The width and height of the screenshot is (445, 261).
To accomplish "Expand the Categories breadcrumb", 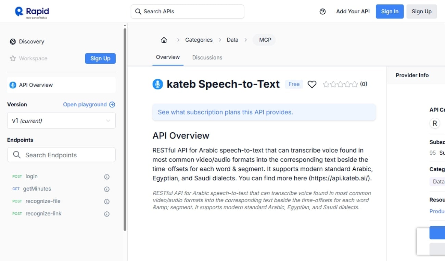I will (x=199, y=40).
